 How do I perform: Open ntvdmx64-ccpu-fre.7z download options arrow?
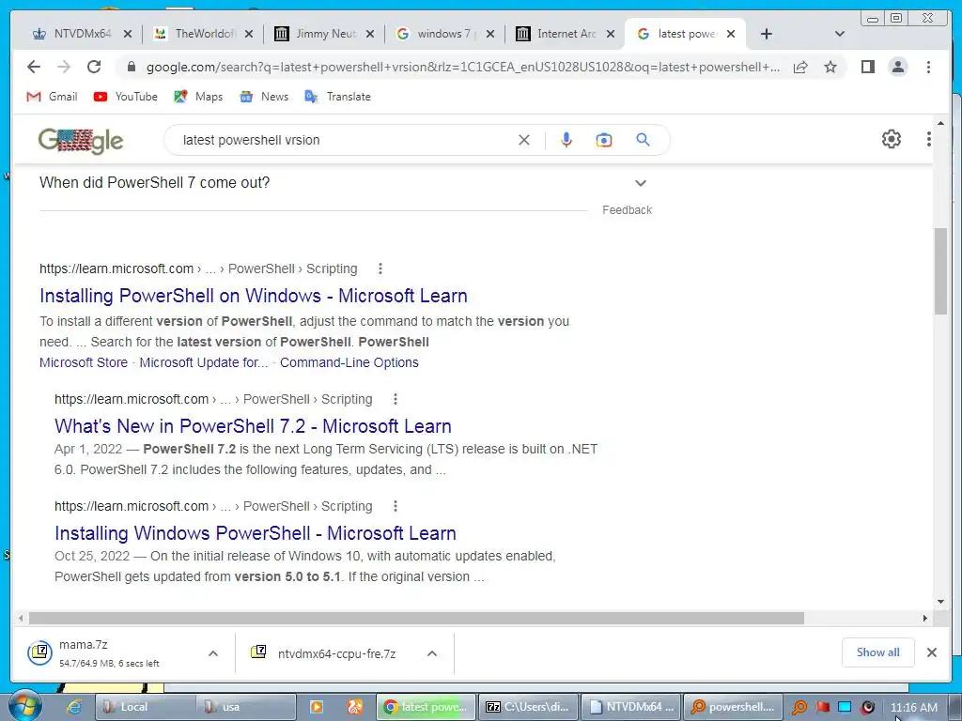click(x=432, y=653)
